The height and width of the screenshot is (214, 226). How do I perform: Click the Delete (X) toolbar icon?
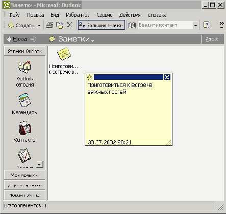point(69,25)
